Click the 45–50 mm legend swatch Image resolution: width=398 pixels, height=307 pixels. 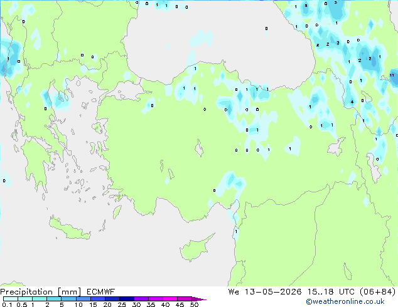(185, 299)
